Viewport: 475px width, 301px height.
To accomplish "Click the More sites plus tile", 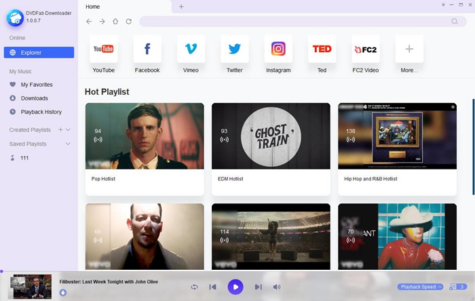I will (x=409, y=49).
